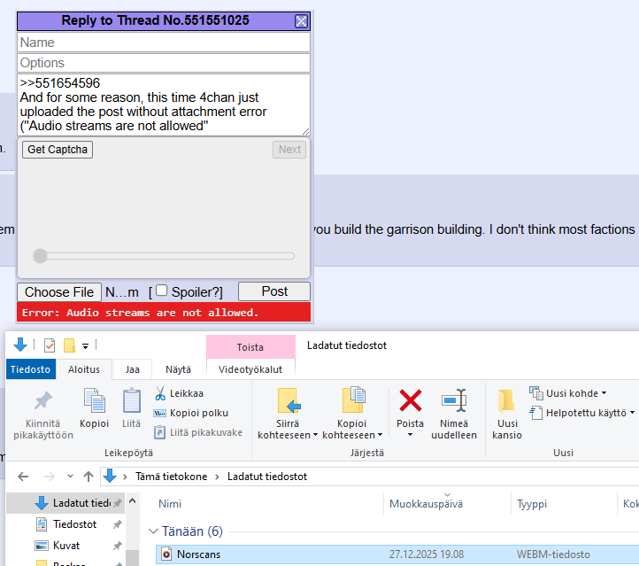The image size is (639, 566).
Task: Click the pin icon beside Kuvat
Action: point(118,546)
